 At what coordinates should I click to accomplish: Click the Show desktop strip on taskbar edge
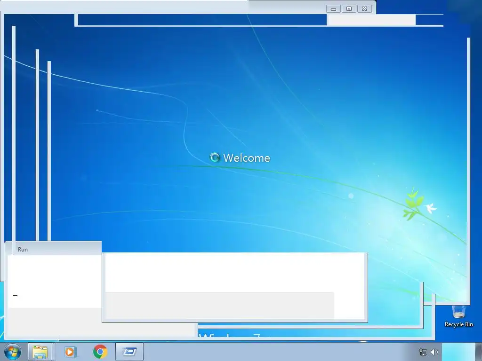[x=478, y=352]
